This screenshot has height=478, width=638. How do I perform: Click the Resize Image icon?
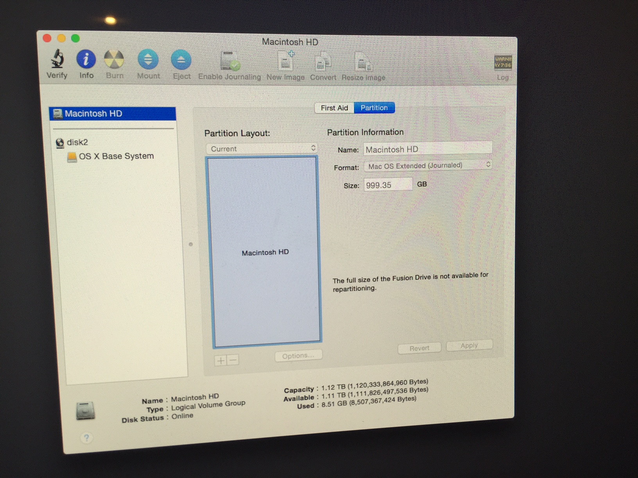coord(363,62)
